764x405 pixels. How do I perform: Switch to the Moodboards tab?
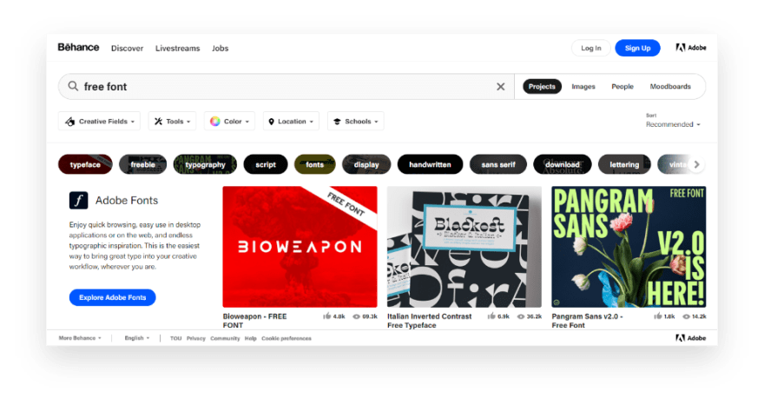670,86
